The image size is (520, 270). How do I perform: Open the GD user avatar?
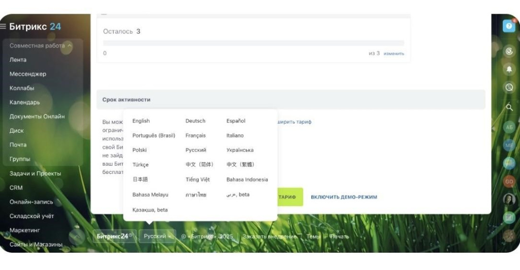(509, 182)
